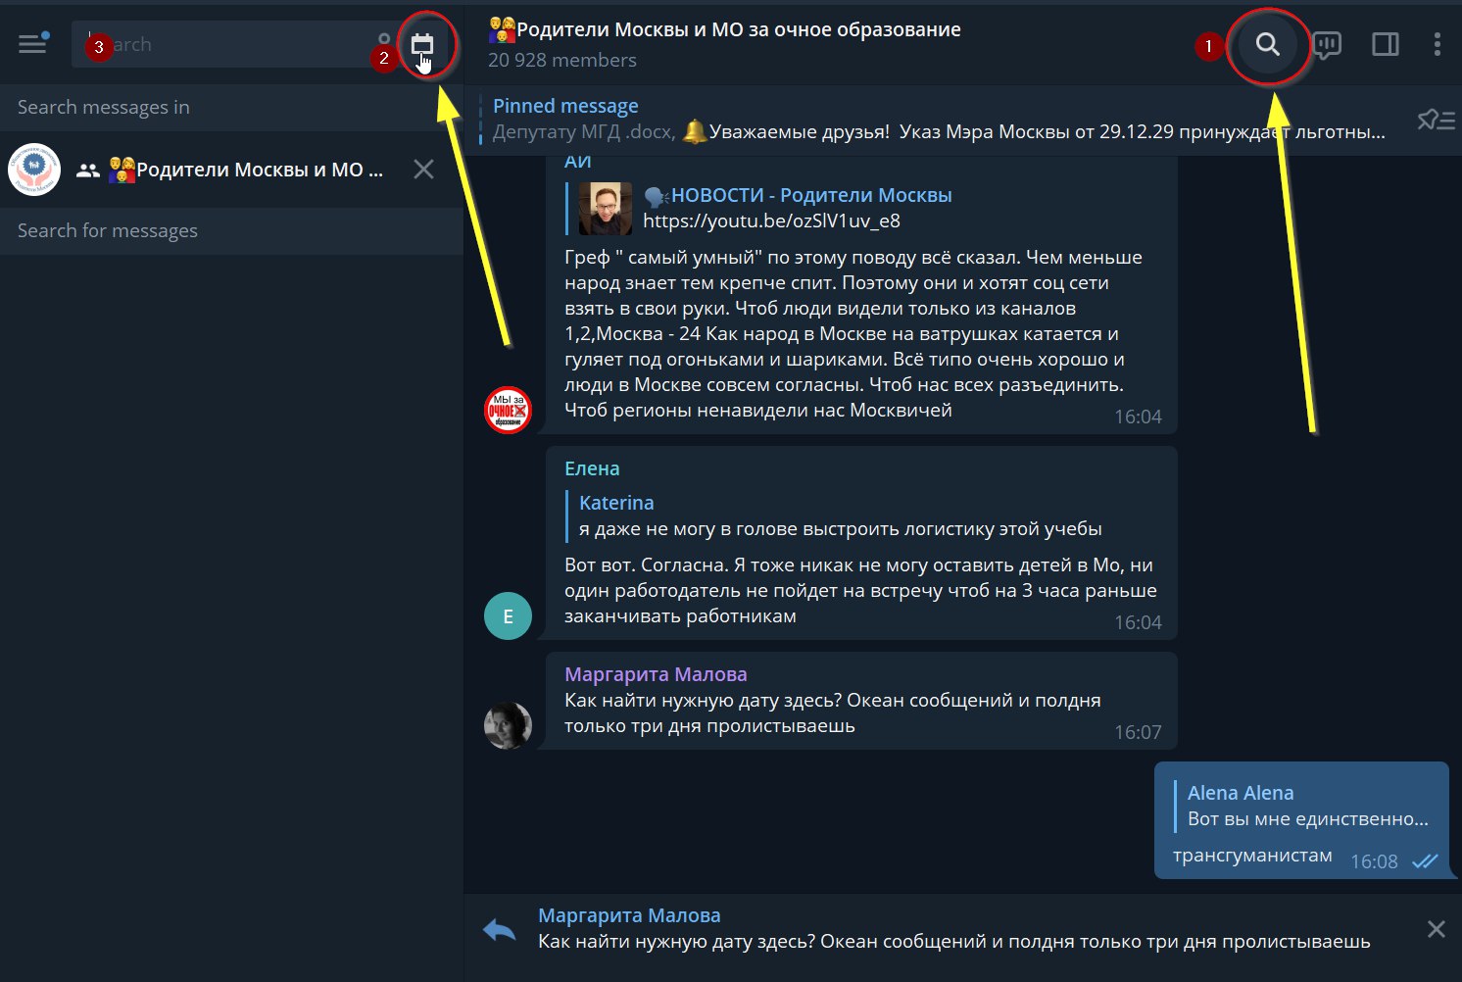
Task: Open discussion comments icon in header
Action: click(1327, 45)
